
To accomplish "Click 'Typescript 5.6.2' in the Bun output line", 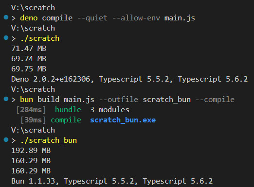I will pos(178,181).
